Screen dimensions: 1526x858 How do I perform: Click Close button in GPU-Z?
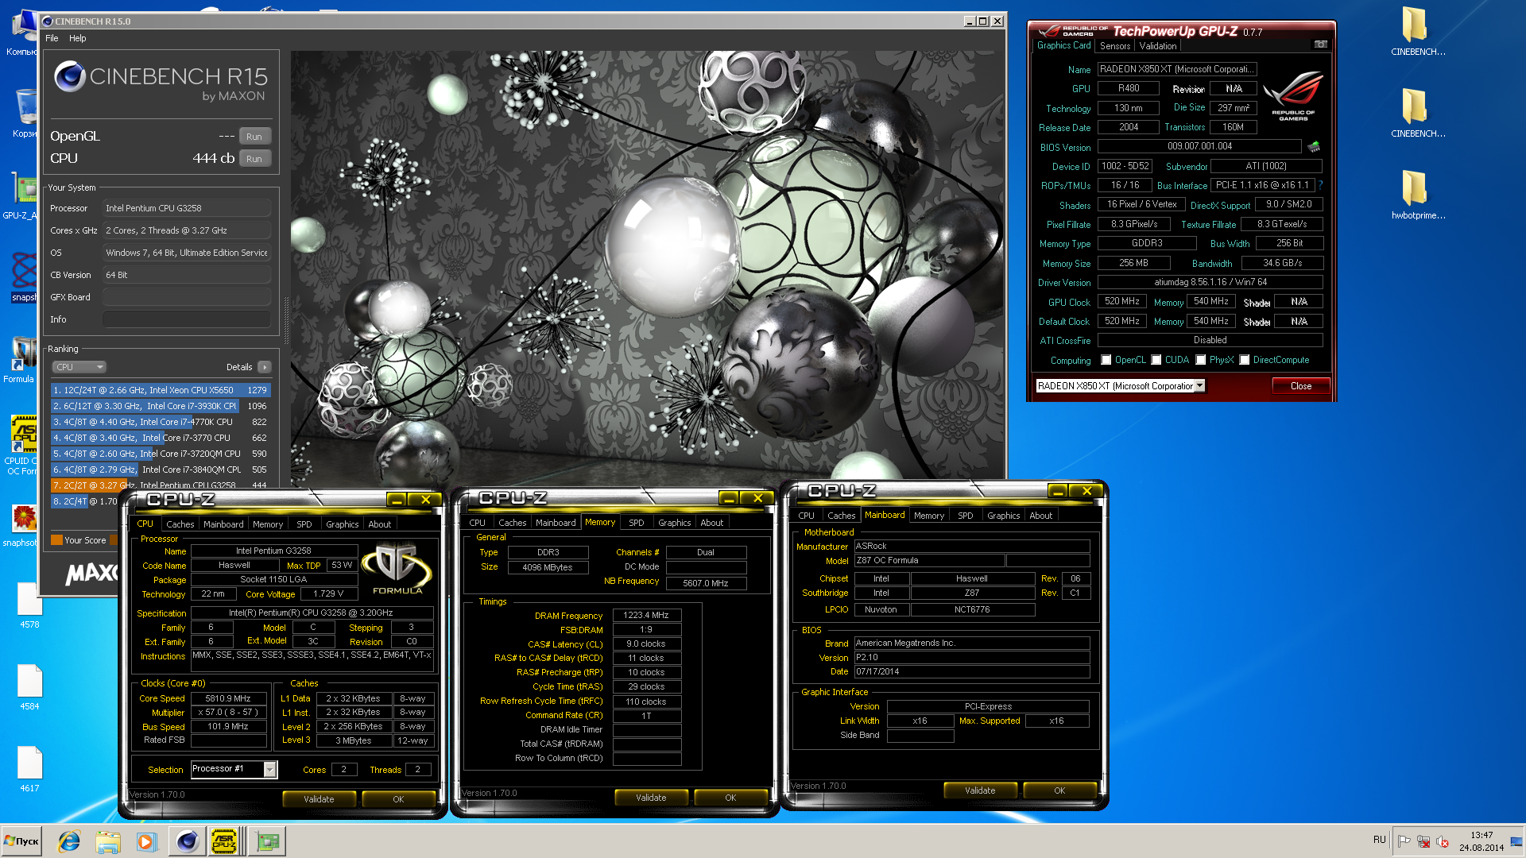tap(1301, 385)
